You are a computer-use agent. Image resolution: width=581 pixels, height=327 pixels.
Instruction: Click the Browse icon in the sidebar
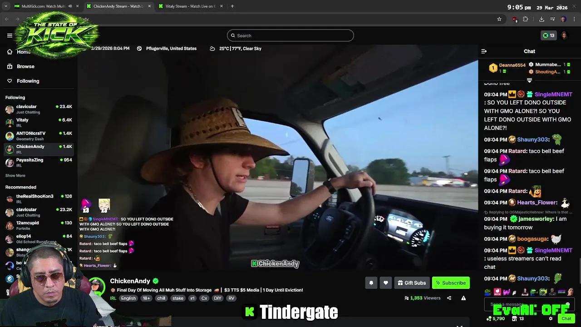point(10,66)
